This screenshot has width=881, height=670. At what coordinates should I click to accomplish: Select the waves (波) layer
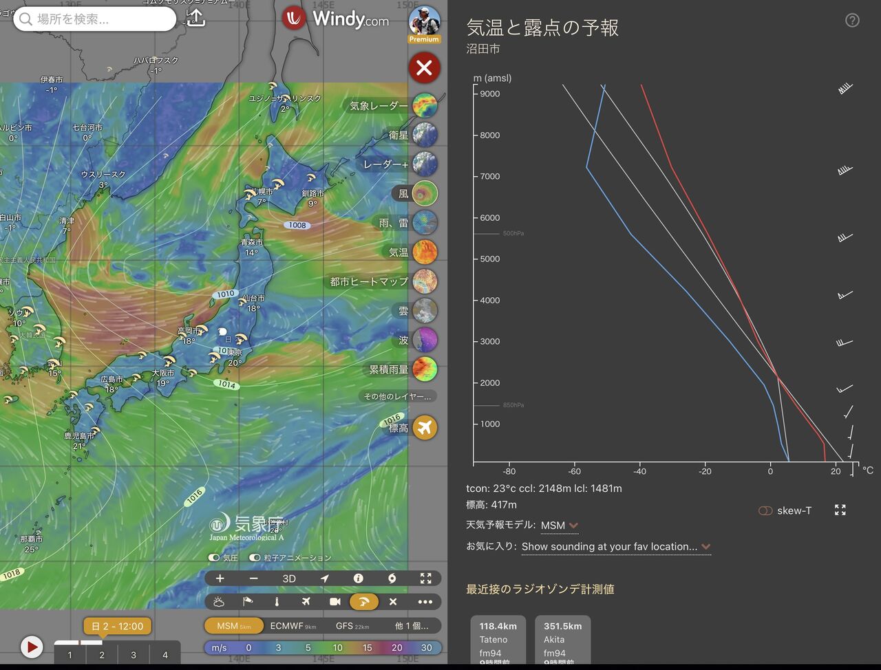click(425, 340)
